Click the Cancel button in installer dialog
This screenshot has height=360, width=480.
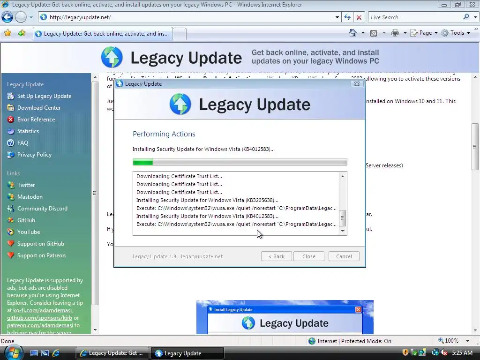click(x=344, y=256)
